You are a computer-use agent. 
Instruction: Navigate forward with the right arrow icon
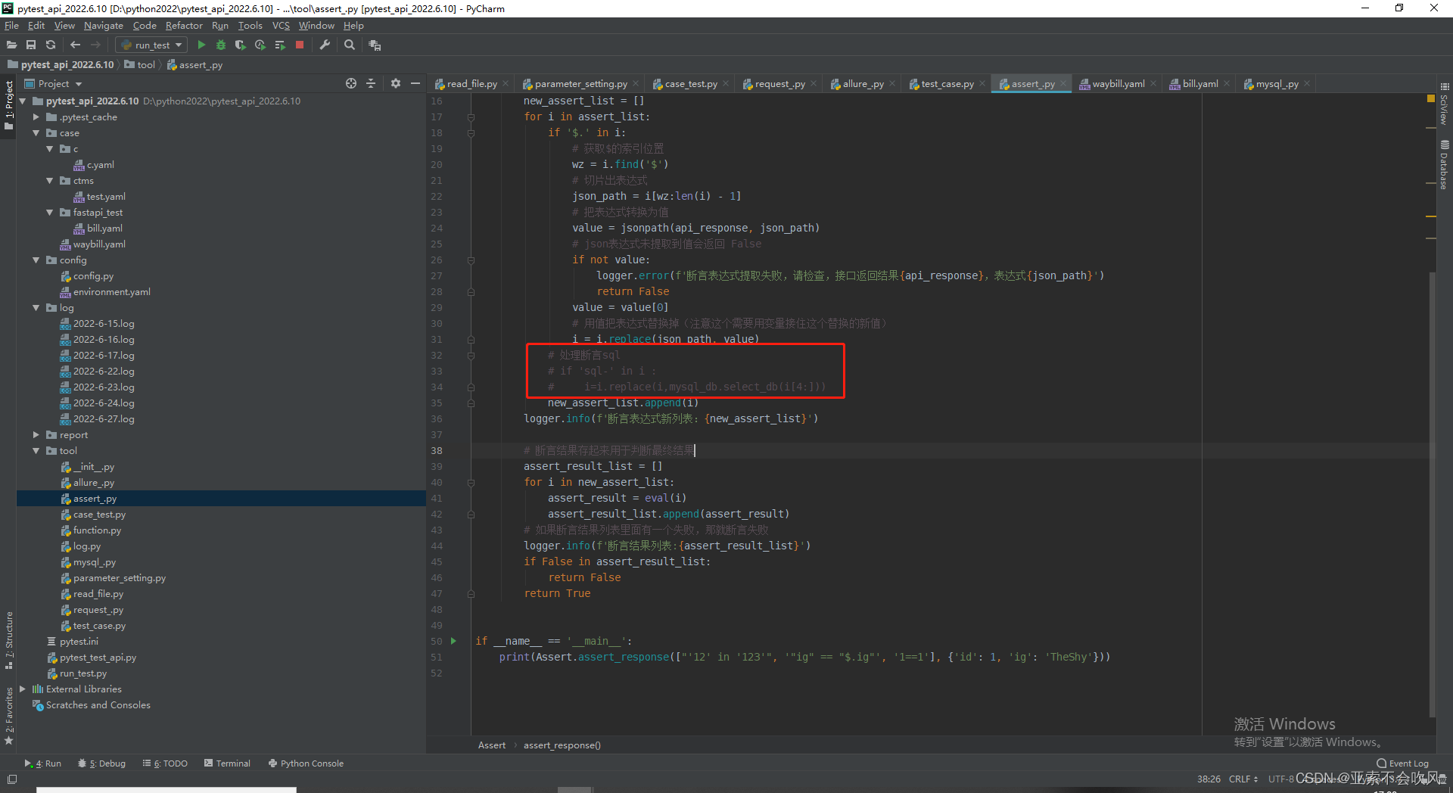95,45
